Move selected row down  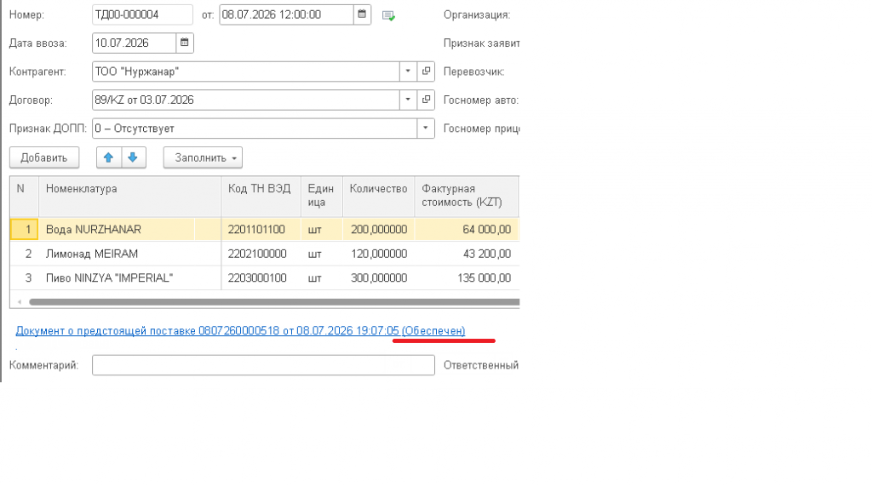(133, 158)
